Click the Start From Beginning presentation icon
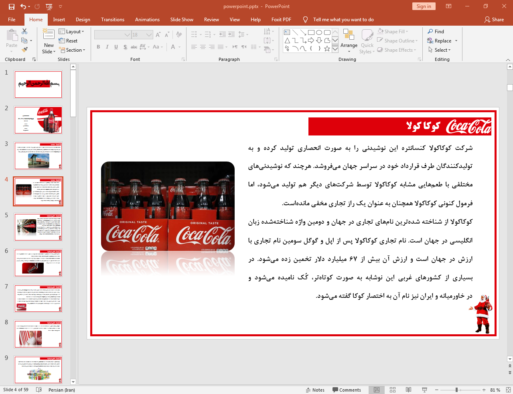The width and height of the screenshot is (513, 394). pyautogui.click(x=49, y=6)
